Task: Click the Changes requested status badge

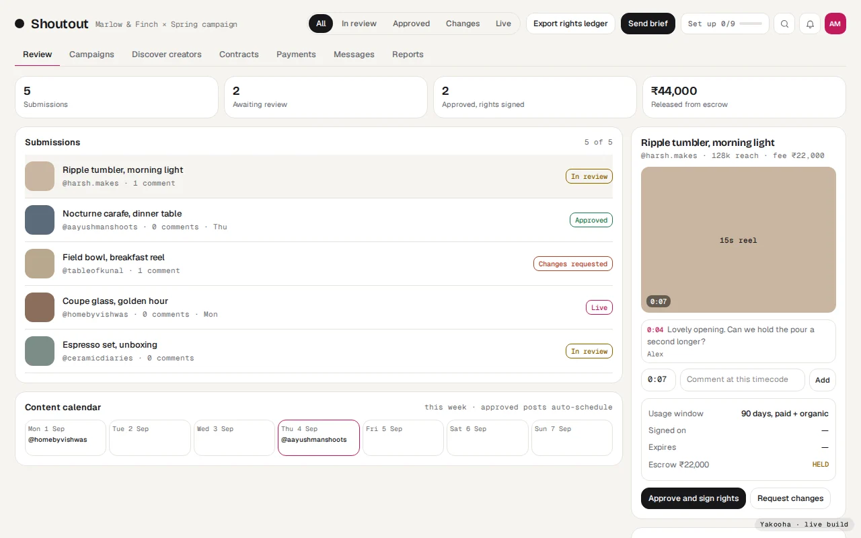Action: click(573, 264)
